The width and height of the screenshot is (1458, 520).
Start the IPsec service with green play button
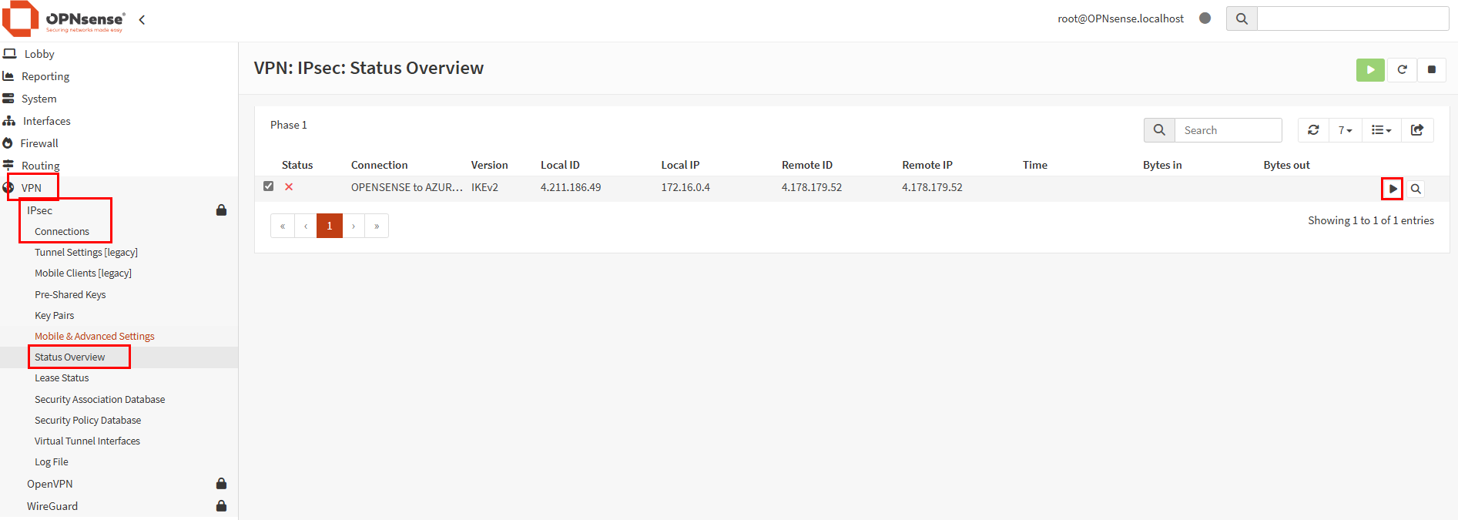coord(1369,69)
